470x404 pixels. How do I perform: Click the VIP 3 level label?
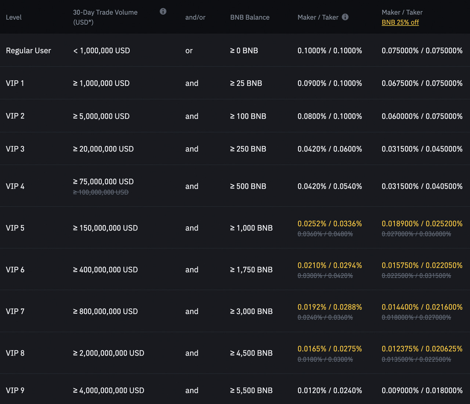(15, 149)
